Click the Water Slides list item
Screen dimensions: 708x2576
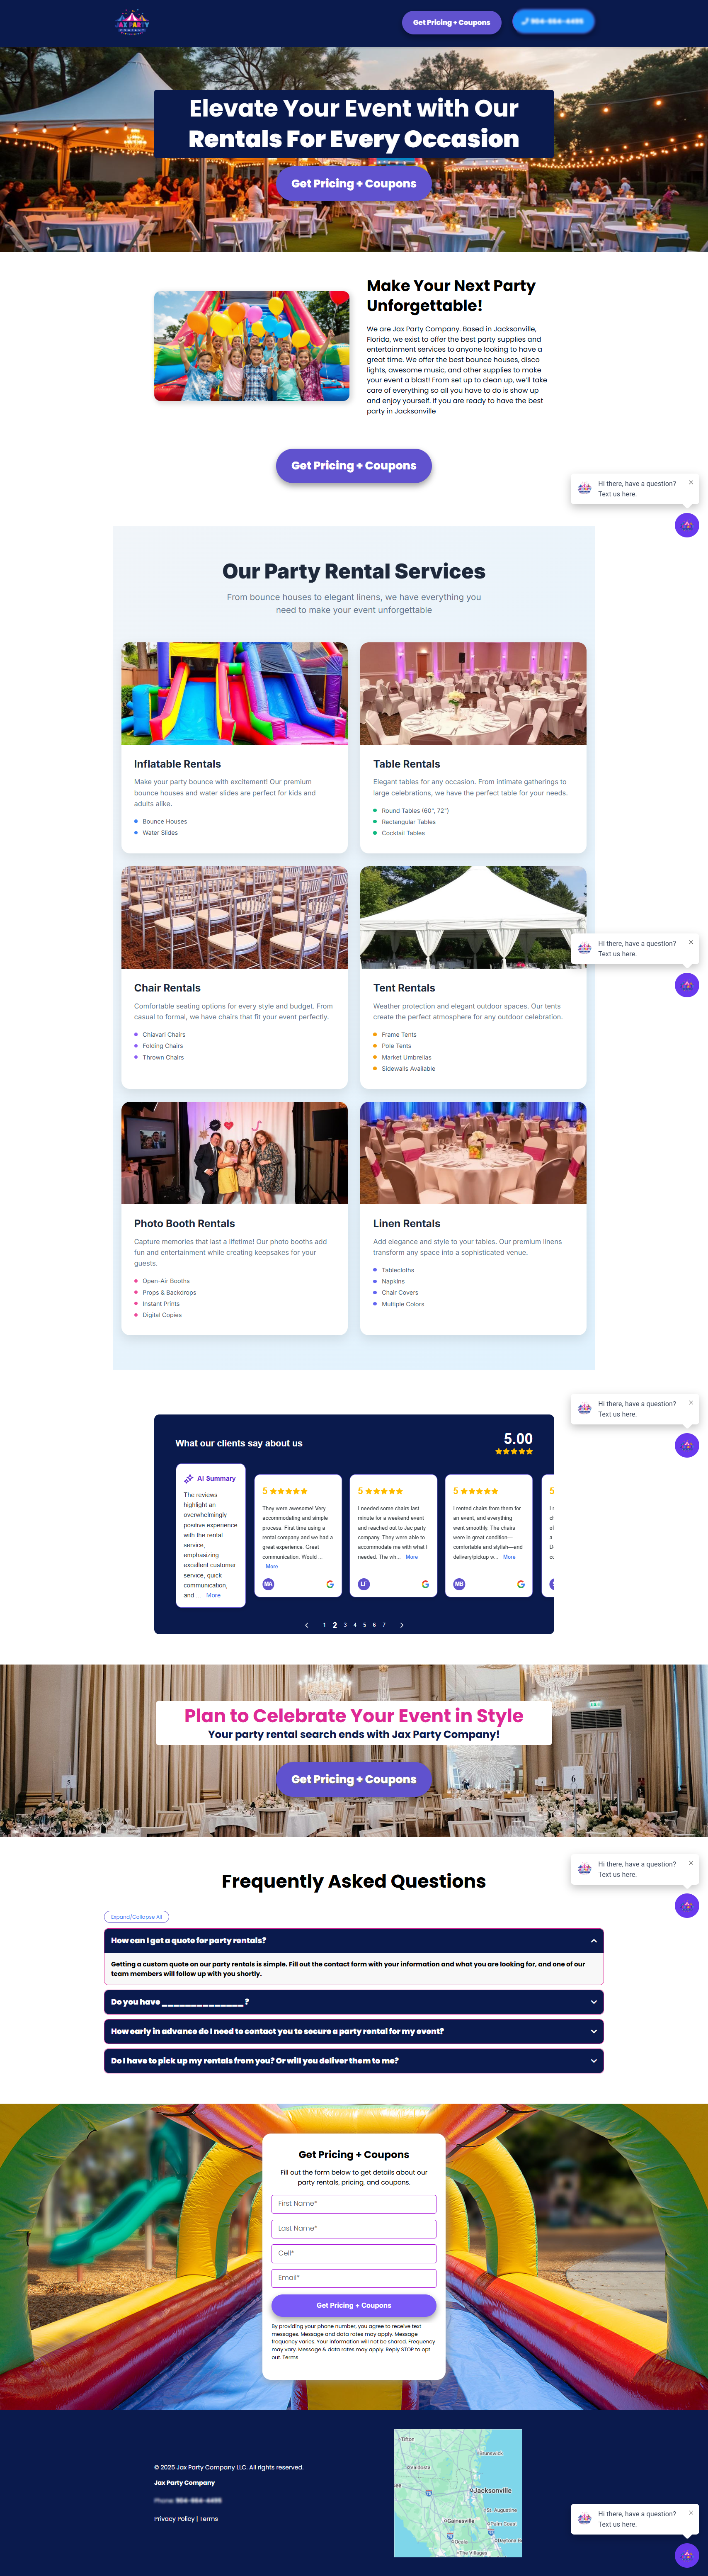(x=160, y=833)
